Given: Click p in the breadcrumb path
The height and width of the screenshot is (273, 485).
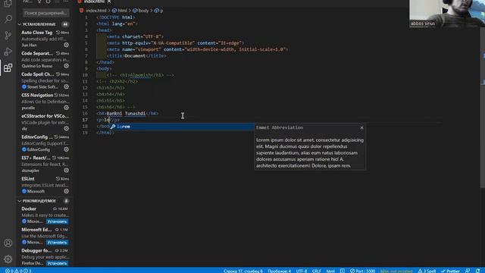Looking at the screenshot, I should (x=161, y=11).
